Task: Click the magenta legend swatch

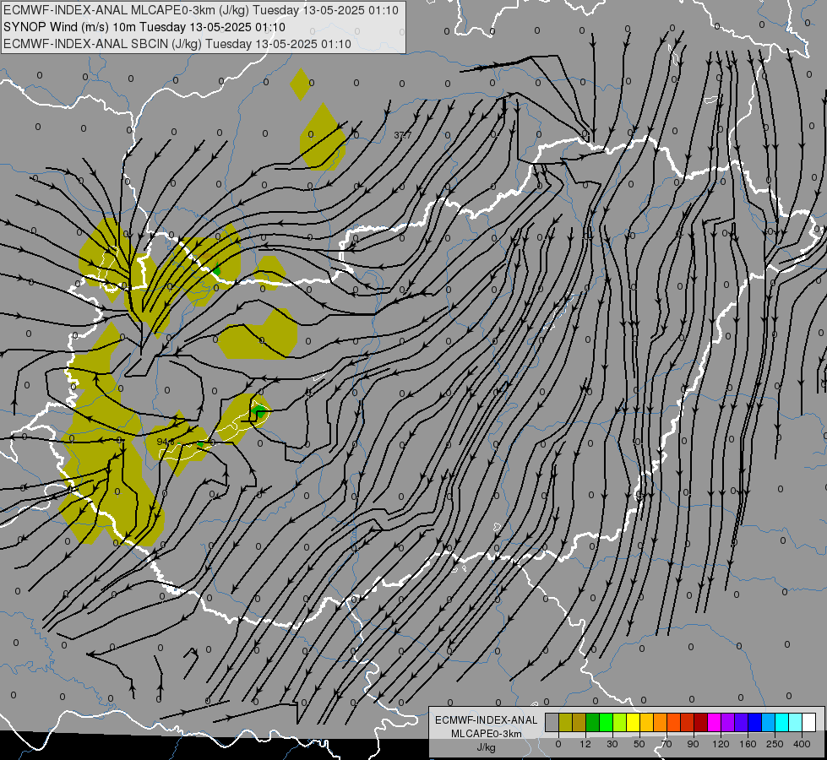Action: coord(715,723)
